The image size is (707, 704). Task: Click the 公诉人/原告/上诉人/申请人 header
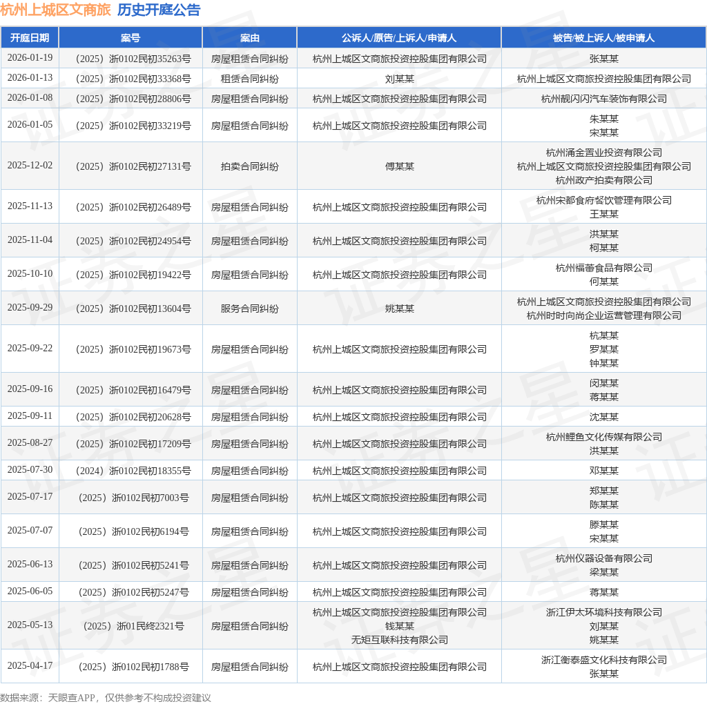coord(399,38)
